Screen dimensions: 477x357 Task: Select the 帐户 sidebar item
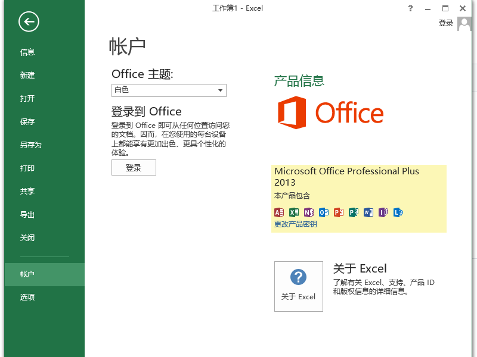pos(44,274)
